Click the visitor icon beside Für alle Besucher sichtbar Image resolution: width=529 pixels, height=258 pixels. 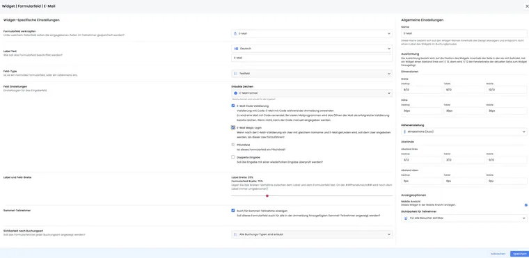pos(406,218)
